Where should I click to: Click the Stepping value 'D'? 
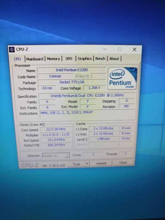(x=127, y=101)
